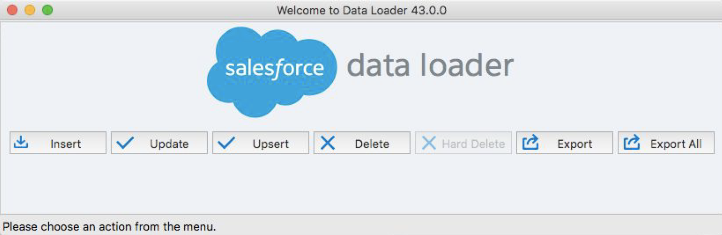Click the greyed-out Hard Delete button
This screenshot has height=235, width=722.
click(464, 143)
